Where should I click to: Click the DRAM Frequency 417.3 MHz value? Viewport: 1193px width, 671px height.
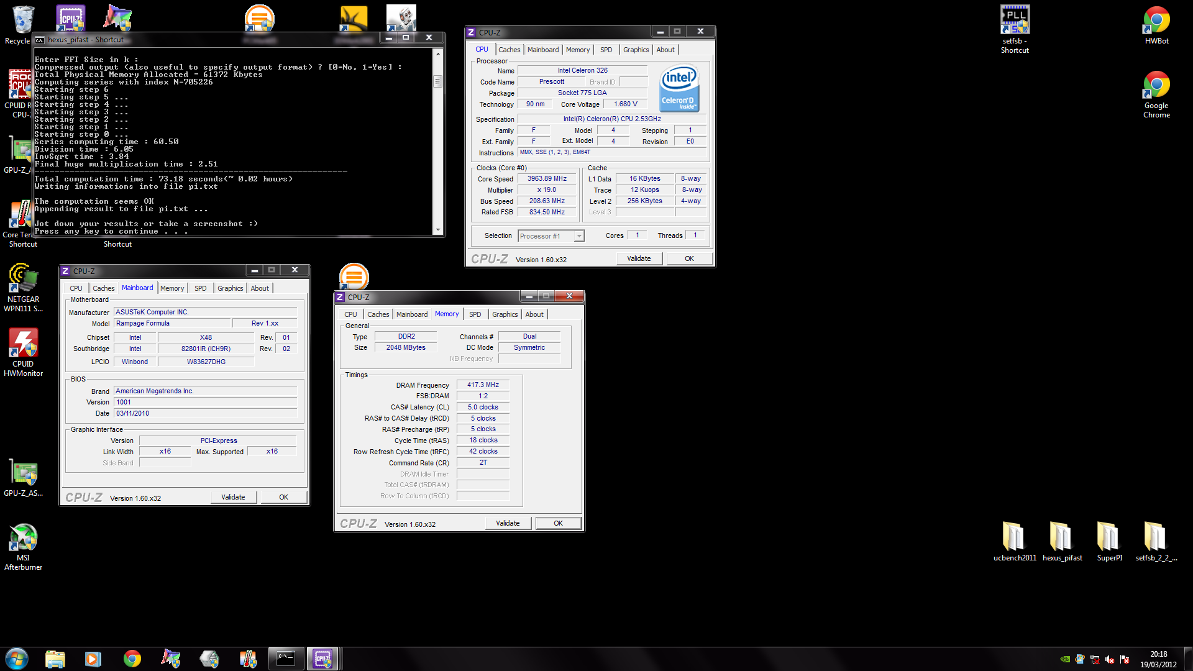(x=483, y=385)
